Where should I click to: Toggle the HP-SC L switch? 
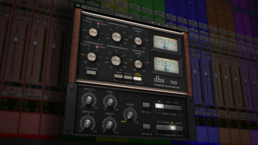click(146, 105)
